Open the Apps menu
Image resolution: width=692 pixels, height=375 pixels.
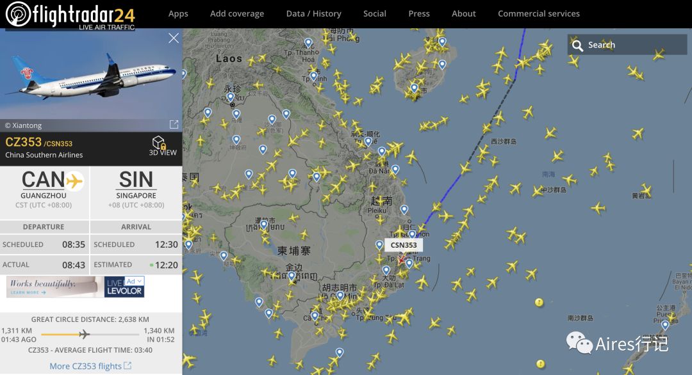(178, 13)
